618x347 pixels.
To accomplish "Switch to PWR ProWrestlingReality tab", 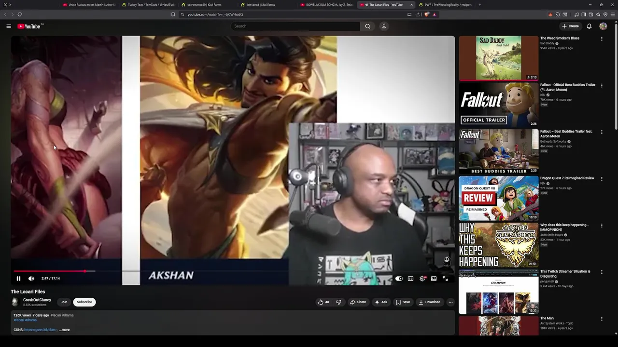I will [446, 5].
